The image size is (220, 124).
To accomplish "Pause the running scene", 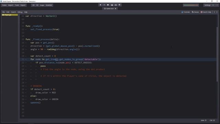I will [104, 5].
